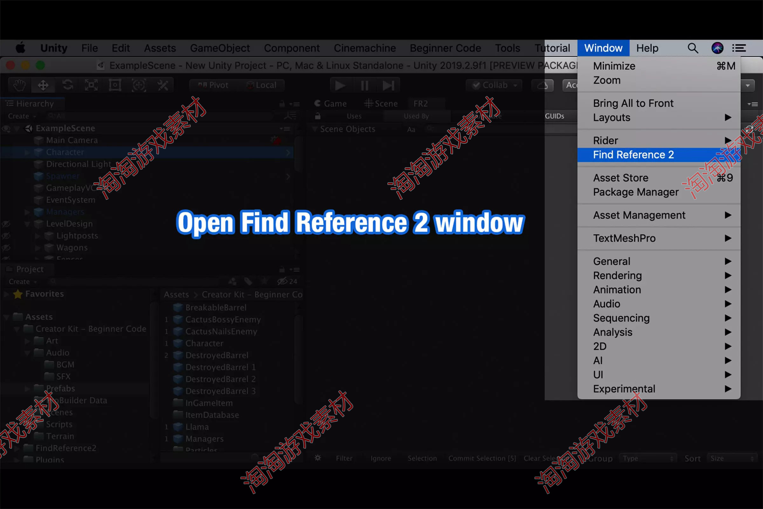Screen dimensions: 763x509
Task: Open the custom editor tools icon
Action: [x=162, y=85]
